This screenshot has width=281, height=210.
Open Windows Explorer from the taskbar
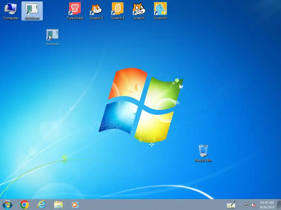pyautogui.click(x=58, y=205)
